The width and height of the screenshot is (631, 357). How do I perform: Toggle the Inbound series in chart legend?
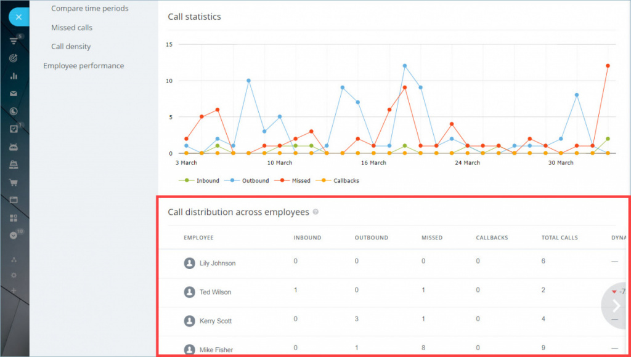pyautogui.click(x=199, y=181)
